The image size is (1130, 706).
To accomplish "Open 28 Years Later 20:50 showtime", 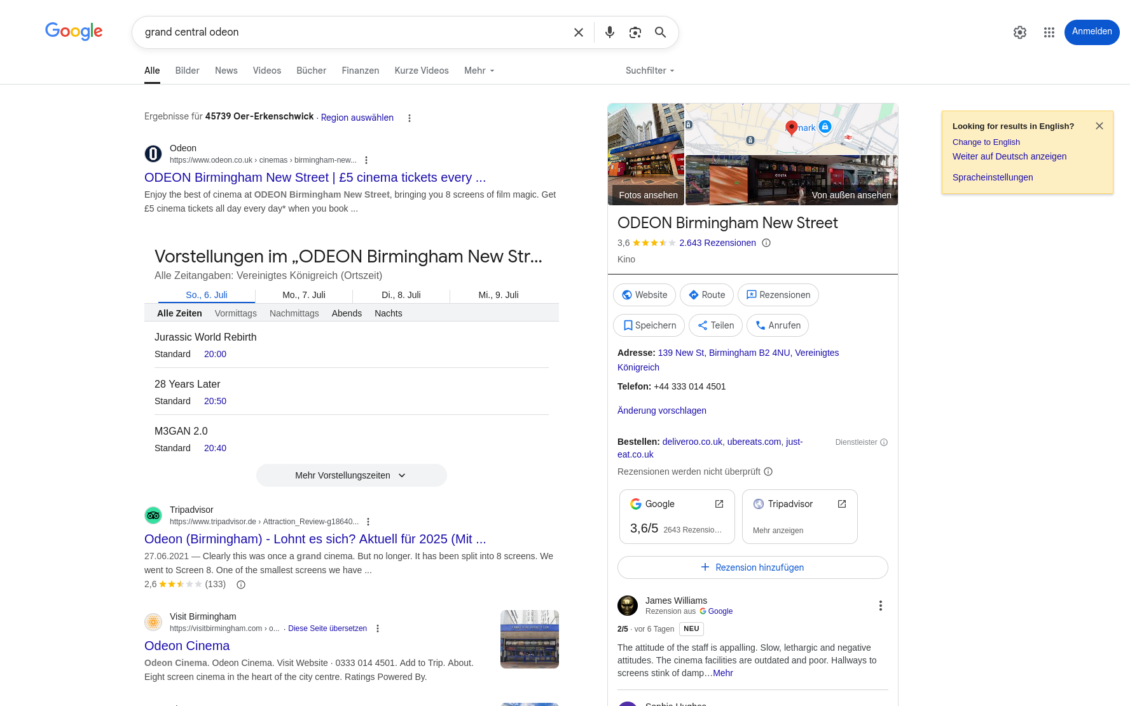I will coord(215,401).
